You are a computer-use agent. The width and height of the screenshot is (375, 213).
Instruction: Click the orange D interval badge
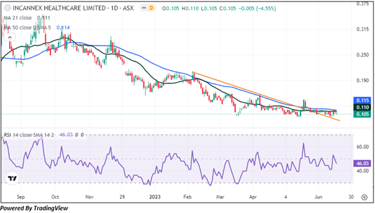[151, 8]
